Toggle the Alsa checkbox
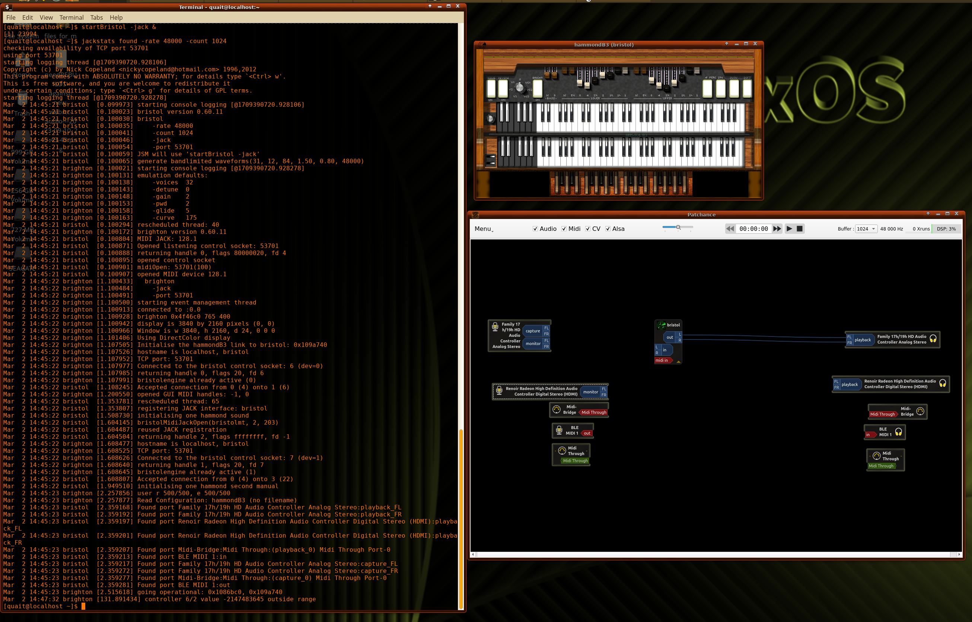 pyautogui.click(x=608, y=229)
